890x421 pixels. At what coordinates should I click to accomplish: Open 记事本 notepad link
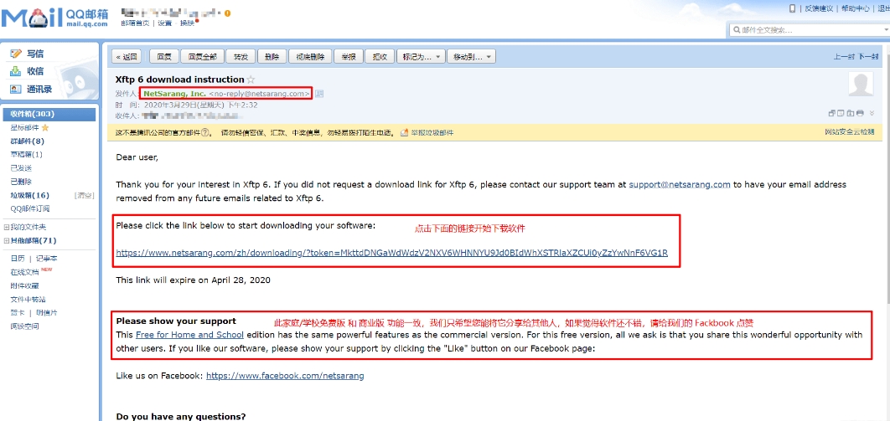[x=47, y=259]
